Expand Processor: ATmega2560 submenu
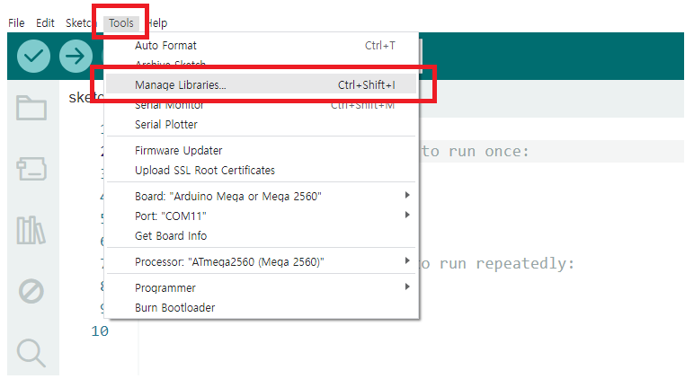 click(261, 262)
